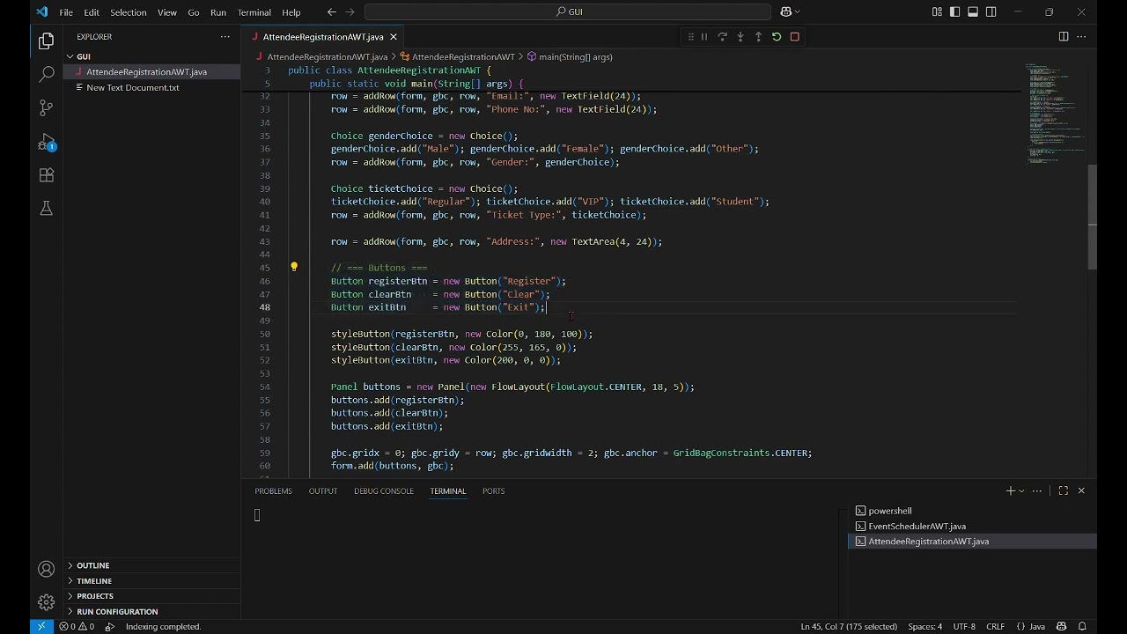The image size is (1127, 634).
Task: Open the Explorer view in activity bar
Action: [47, 41]
